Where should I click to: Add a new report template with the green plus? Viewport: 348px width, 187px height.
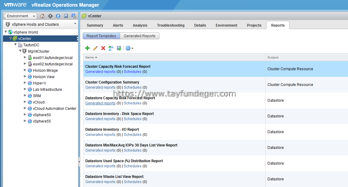[x=87, y=48]
